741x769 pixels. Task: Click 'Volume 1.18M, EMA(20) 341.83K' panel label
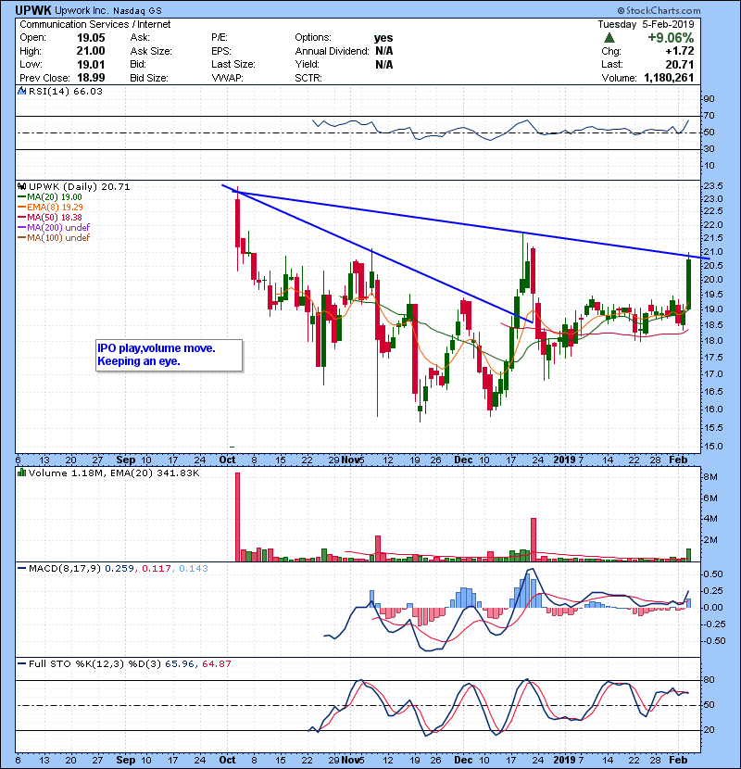coord(114,473)
